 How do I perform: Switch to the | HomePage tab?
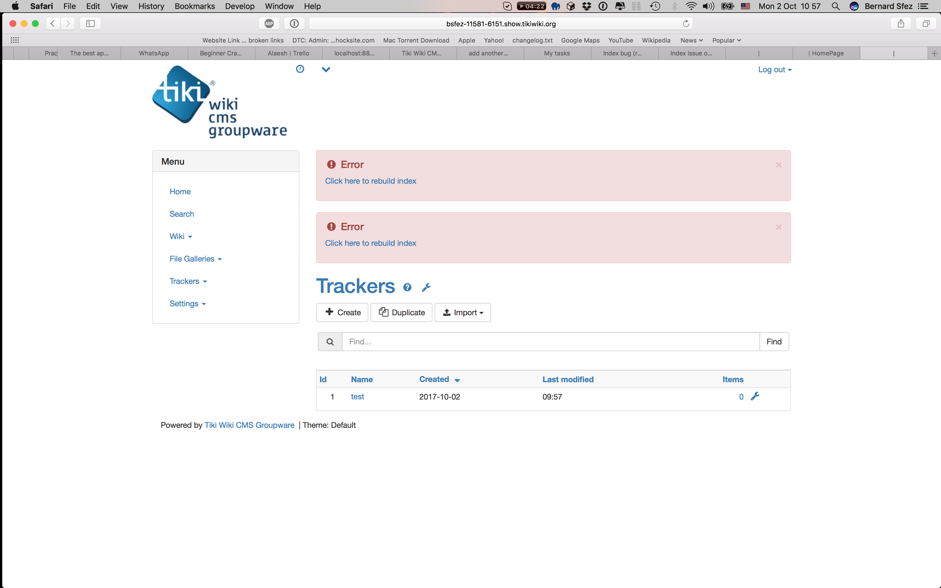pos(826,53)
